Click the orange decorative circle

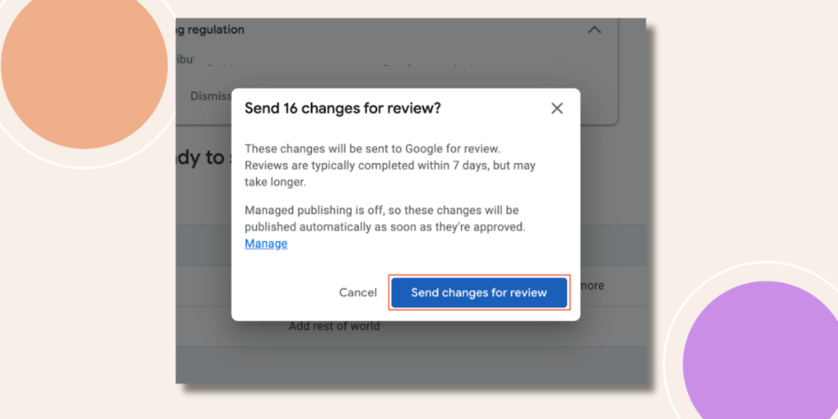(85, 67)
